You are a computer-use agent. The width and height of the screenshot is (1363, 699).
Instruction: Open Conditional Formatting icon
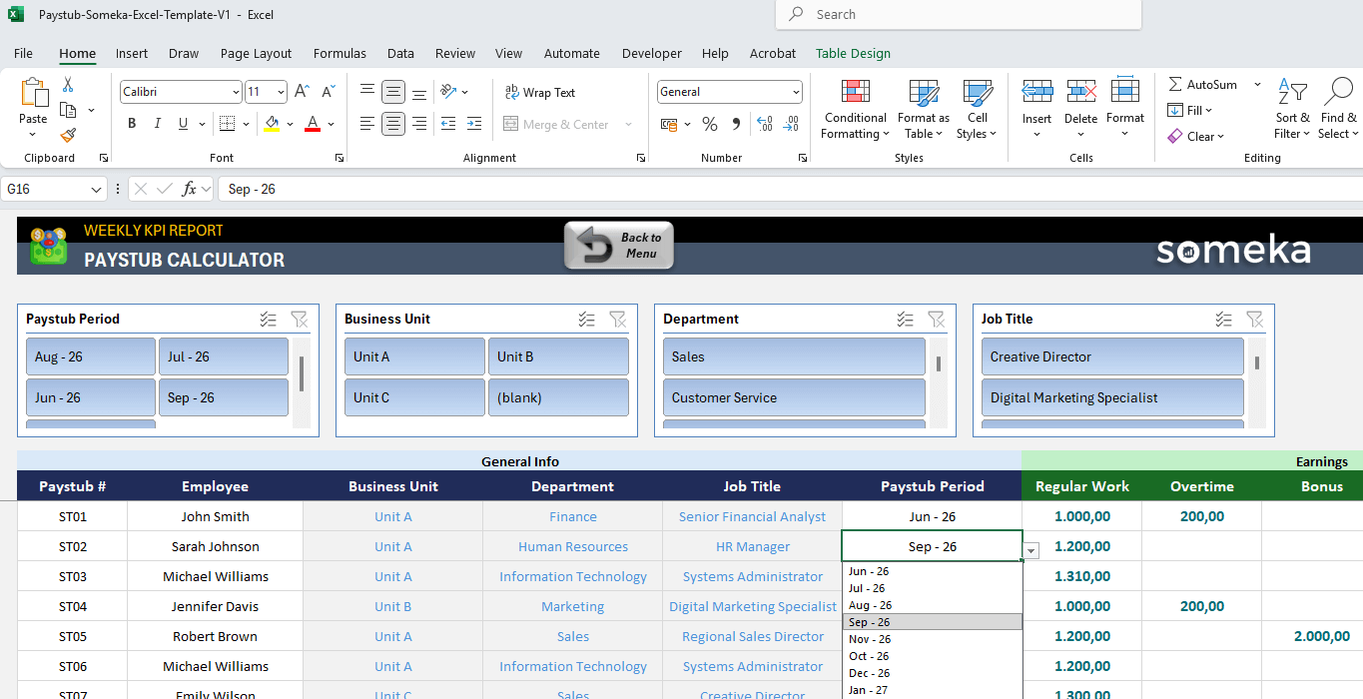855,110
